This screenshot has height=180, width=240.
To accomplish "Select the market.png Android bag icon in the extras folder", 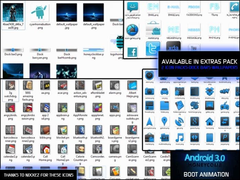I will [153, 29].
